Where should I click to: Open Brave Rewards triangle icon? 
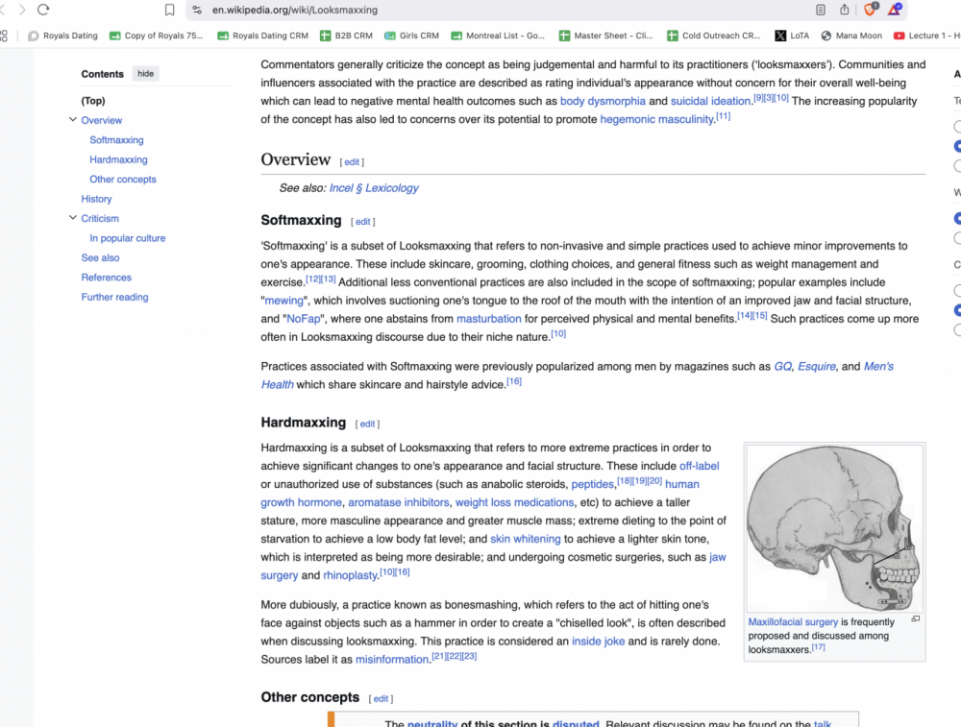tap(894, 10)
